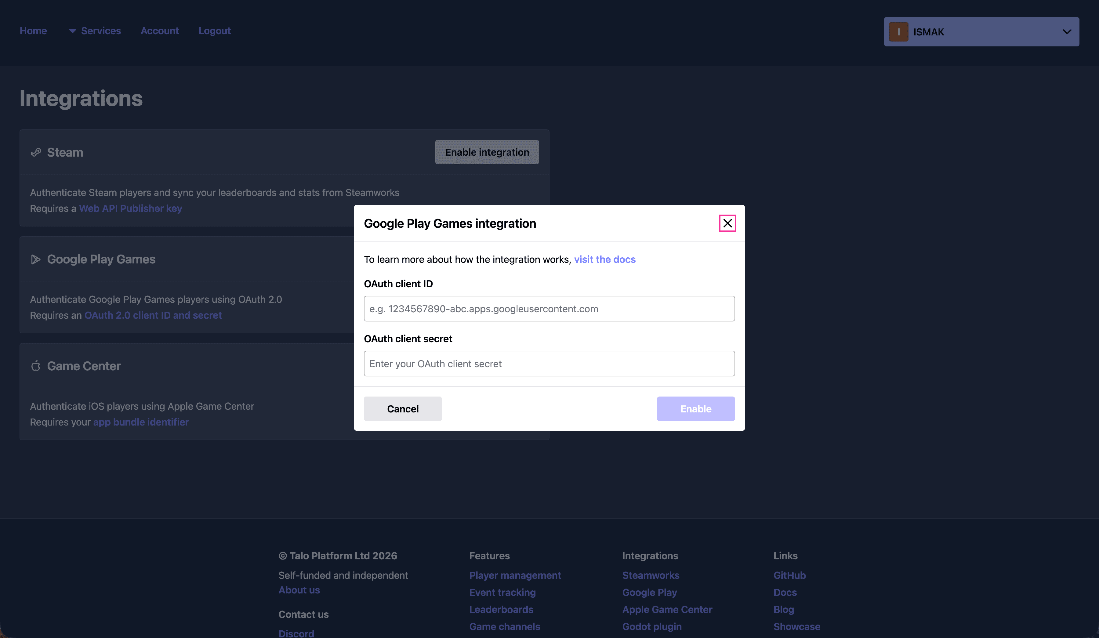Open the GitHub footer link

coord(789,575)
